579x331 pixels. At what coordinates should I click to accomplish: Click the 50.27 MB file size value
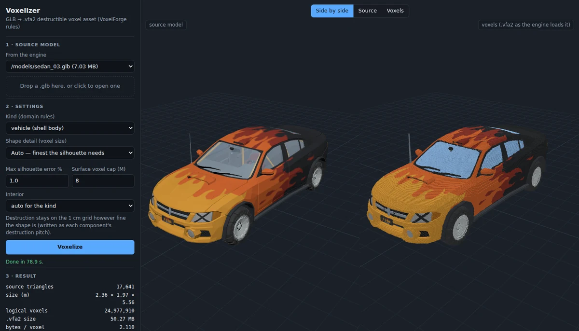[123, 319]
